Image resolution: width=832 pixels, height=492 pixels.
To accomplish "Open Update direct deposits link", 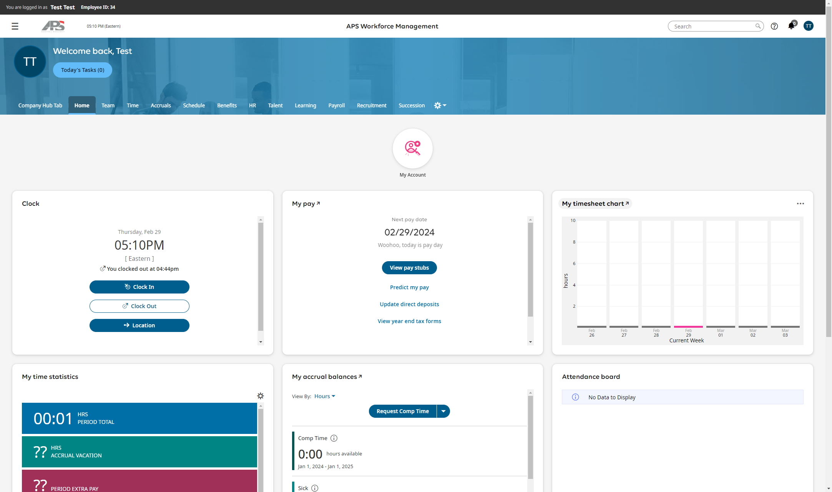I will 409,304.
